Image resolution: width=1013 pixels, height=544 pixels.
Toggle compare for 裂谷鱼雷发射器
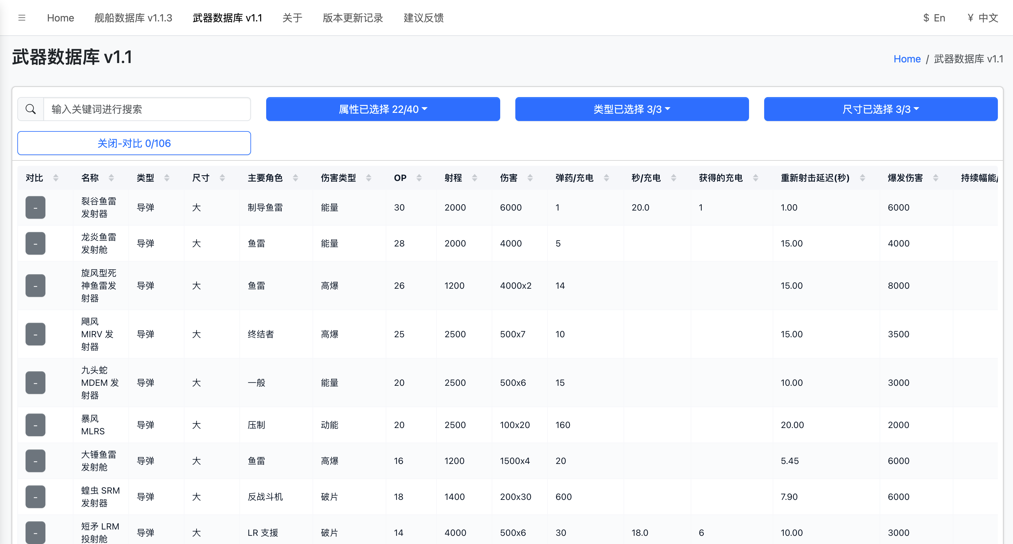(35, 207)
